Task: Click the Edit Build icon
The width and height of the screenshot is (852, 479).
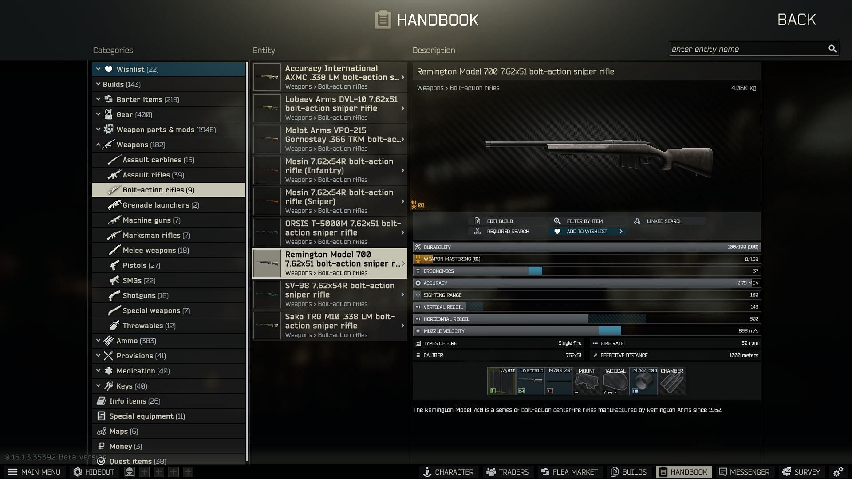Action: pyautogui.click(x=477, y=221)
